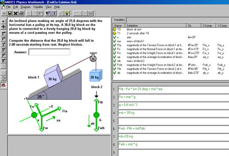Click the Print toolbar icon

pos(21,13)
